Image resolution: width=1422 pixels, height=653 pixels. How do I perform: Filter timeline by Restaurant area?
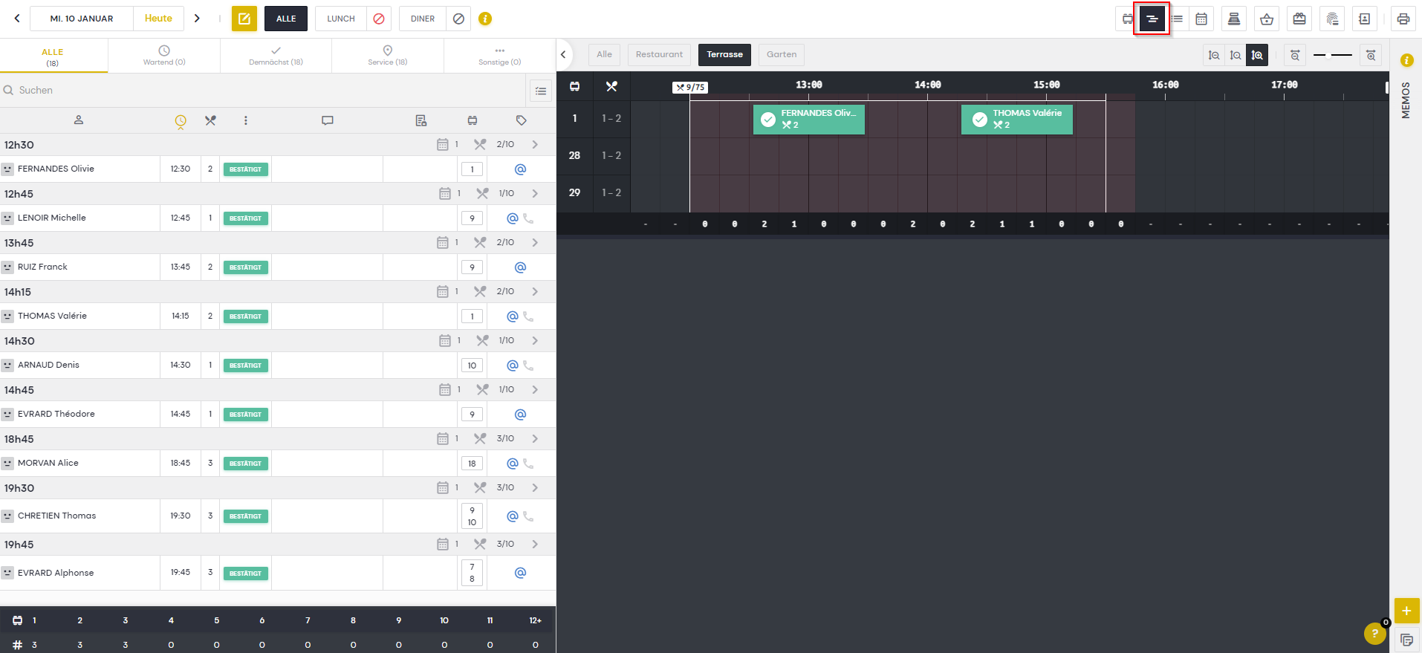click(x=659, y=54)
